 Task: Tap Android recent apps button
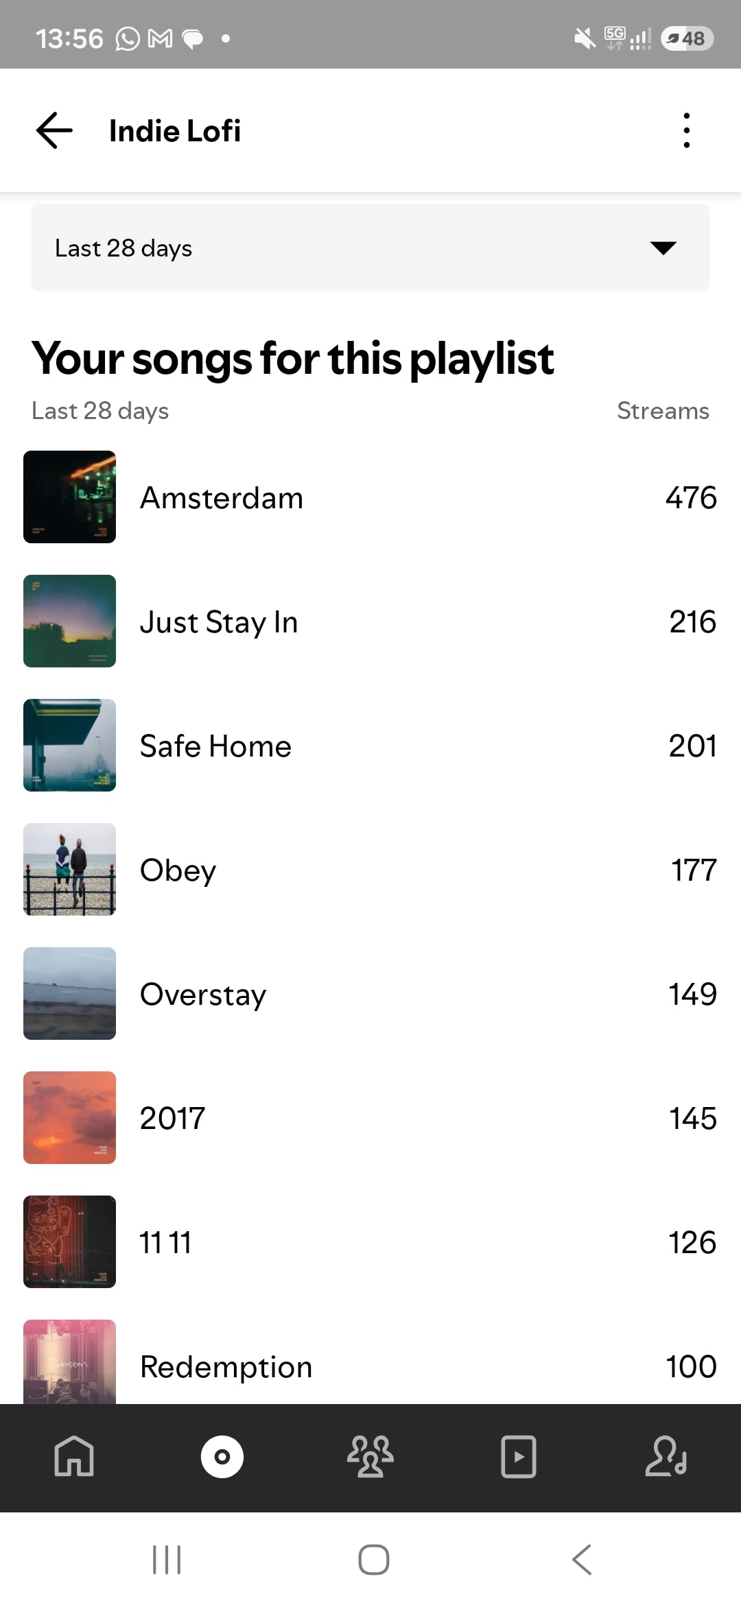click(167, 1560)
